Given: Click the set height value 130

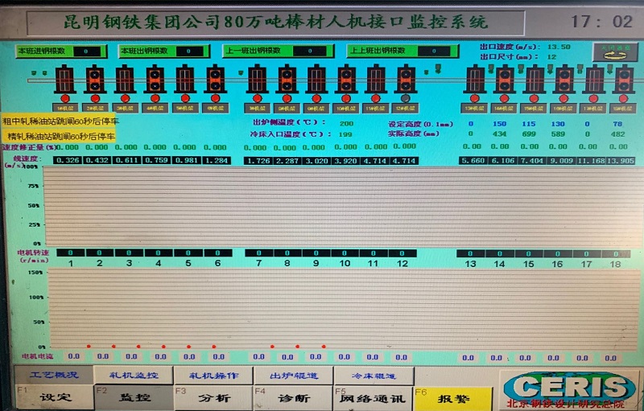Looking at the screenshot, I should click(x=558, y=124).
